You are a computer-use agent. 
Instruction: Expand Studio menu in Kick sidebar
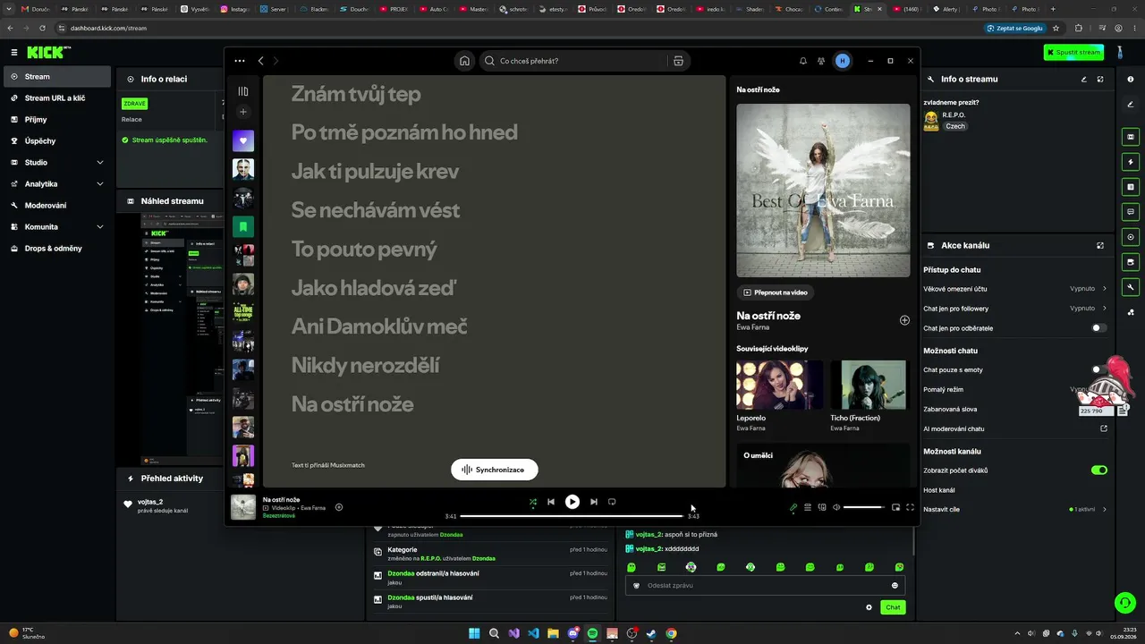click(x=57, y=162)
